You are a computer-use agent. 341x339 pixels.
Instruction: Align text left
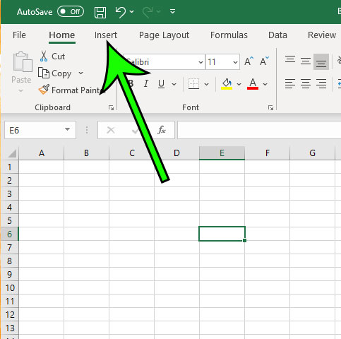click(x=290, y=84)
